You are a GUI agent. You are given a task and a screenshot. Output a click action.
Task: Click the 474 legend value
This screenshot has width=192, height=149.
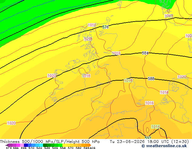[9, 148]
